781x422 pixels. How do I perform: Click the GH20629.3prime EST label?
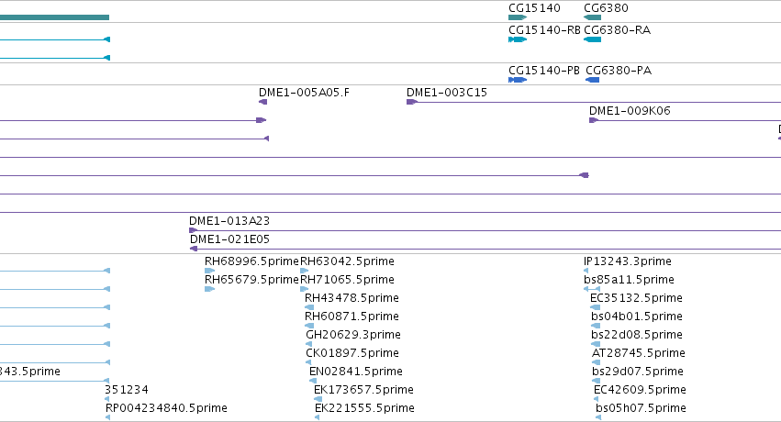pos(353,335)
